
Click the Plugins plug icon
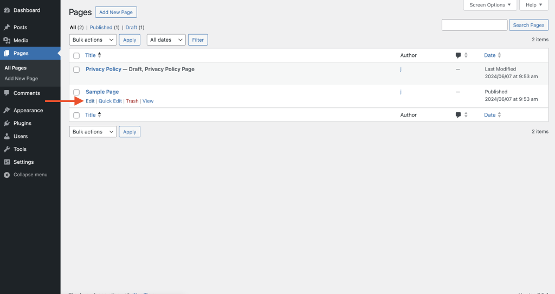7,123
